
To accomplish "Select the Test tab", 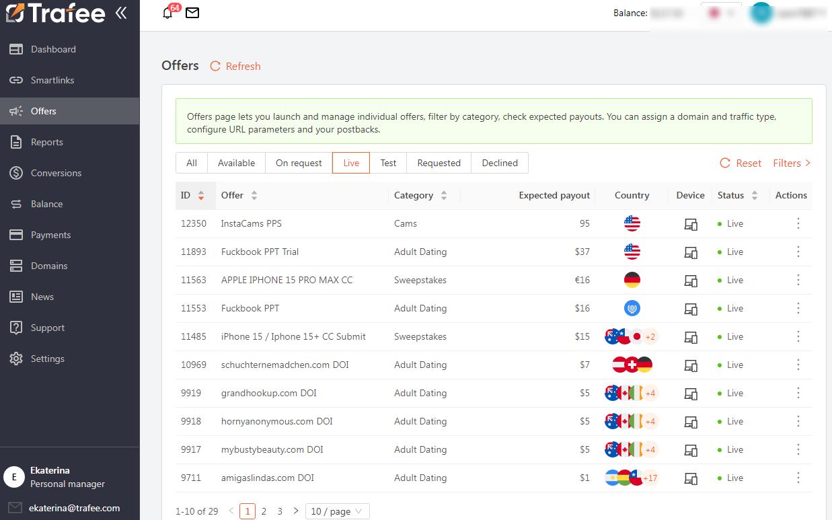I will pos(388,163).
